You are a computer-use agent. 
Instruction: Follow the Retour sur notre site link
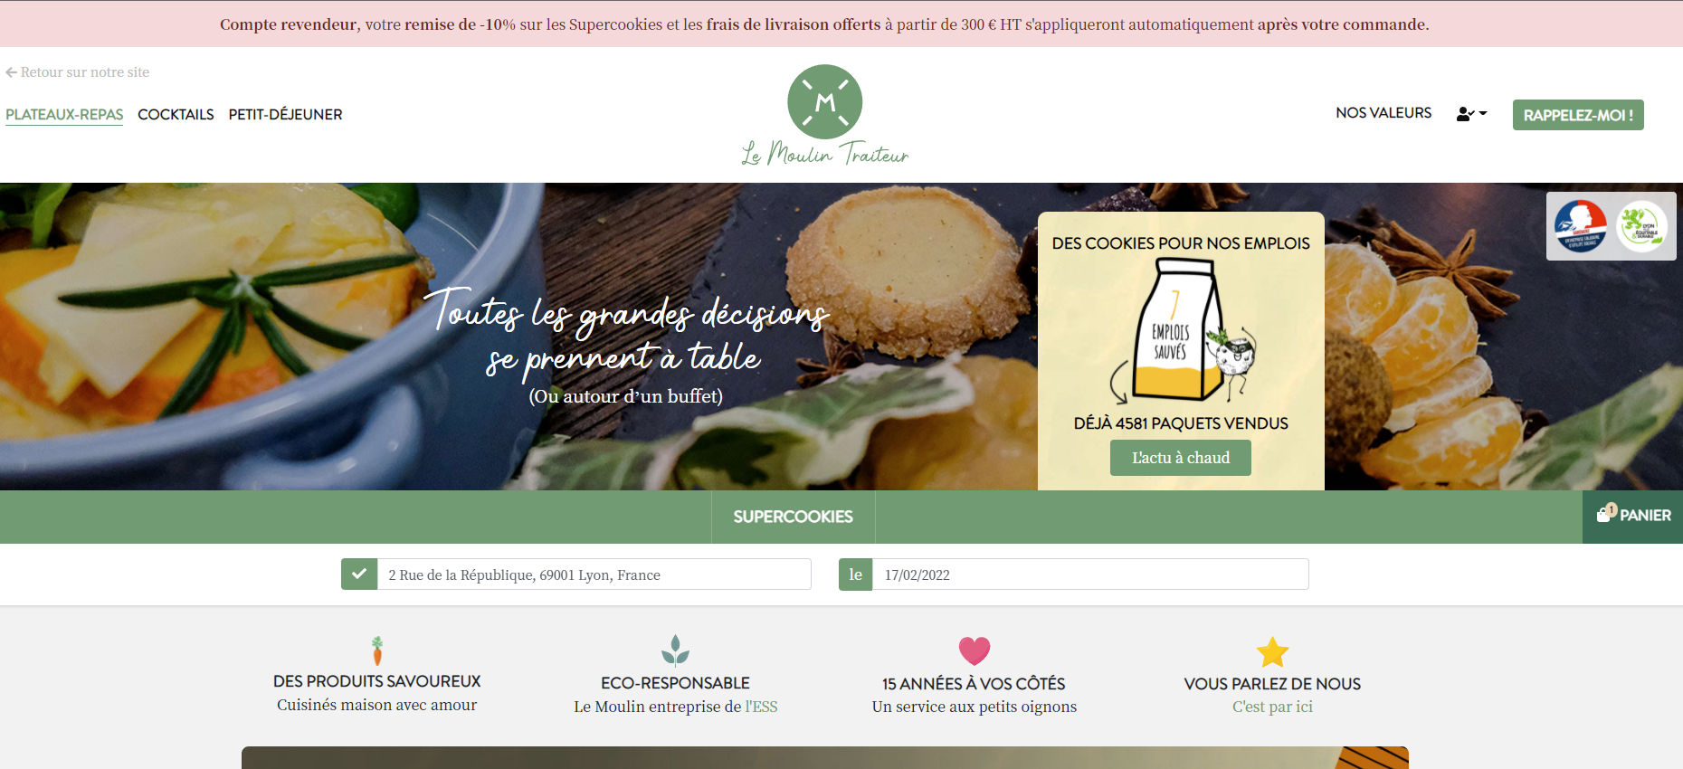(78, 72)
